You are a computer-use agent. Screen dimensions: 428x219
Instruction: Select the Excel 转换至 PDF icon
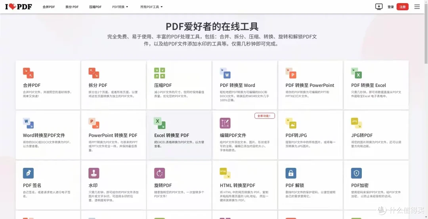(159, 123)
